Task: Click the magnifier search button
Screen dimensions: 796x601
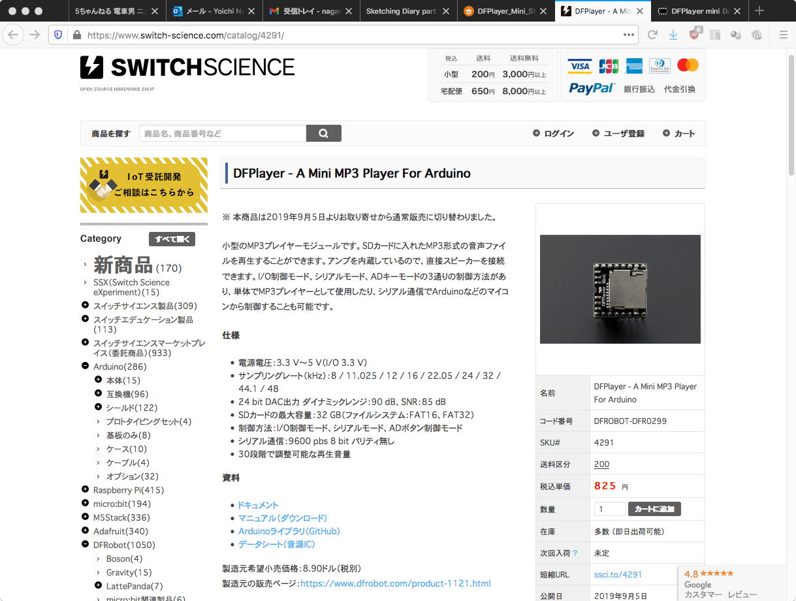Action: pyautogui.click(x=323, y=133)
